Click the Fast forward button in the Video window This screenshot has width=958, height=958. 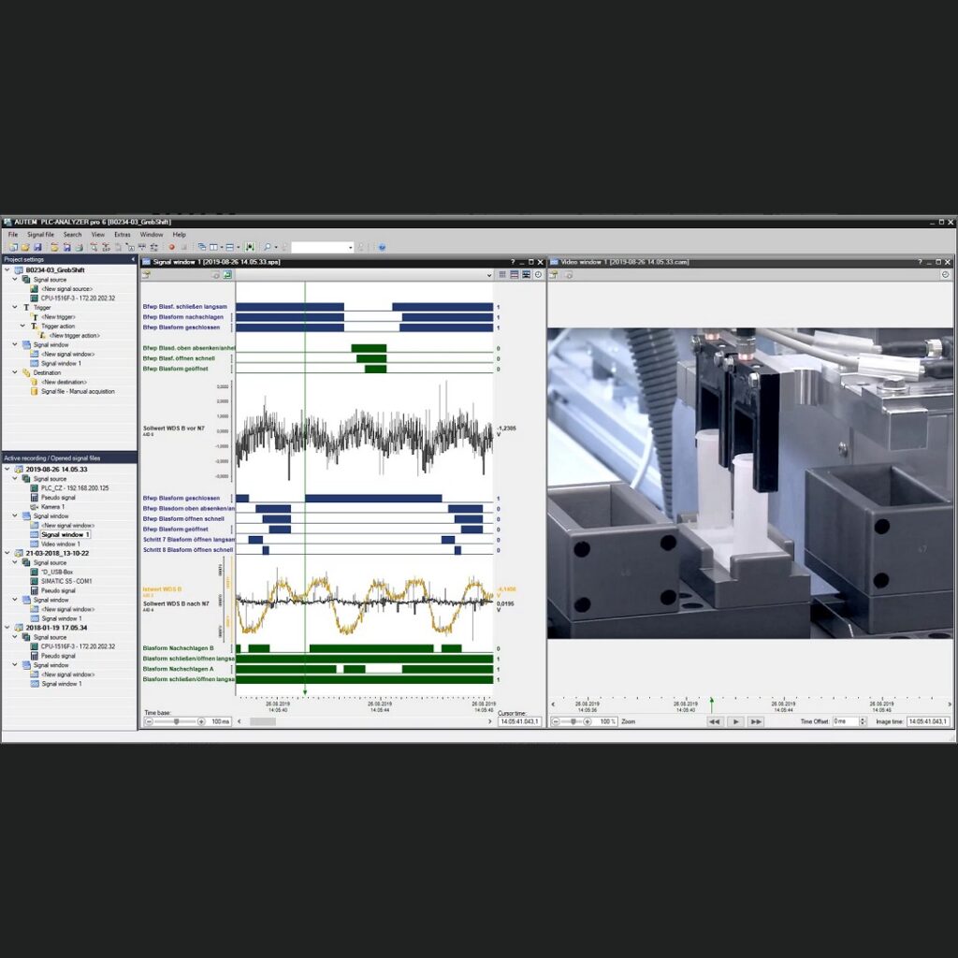756,721
